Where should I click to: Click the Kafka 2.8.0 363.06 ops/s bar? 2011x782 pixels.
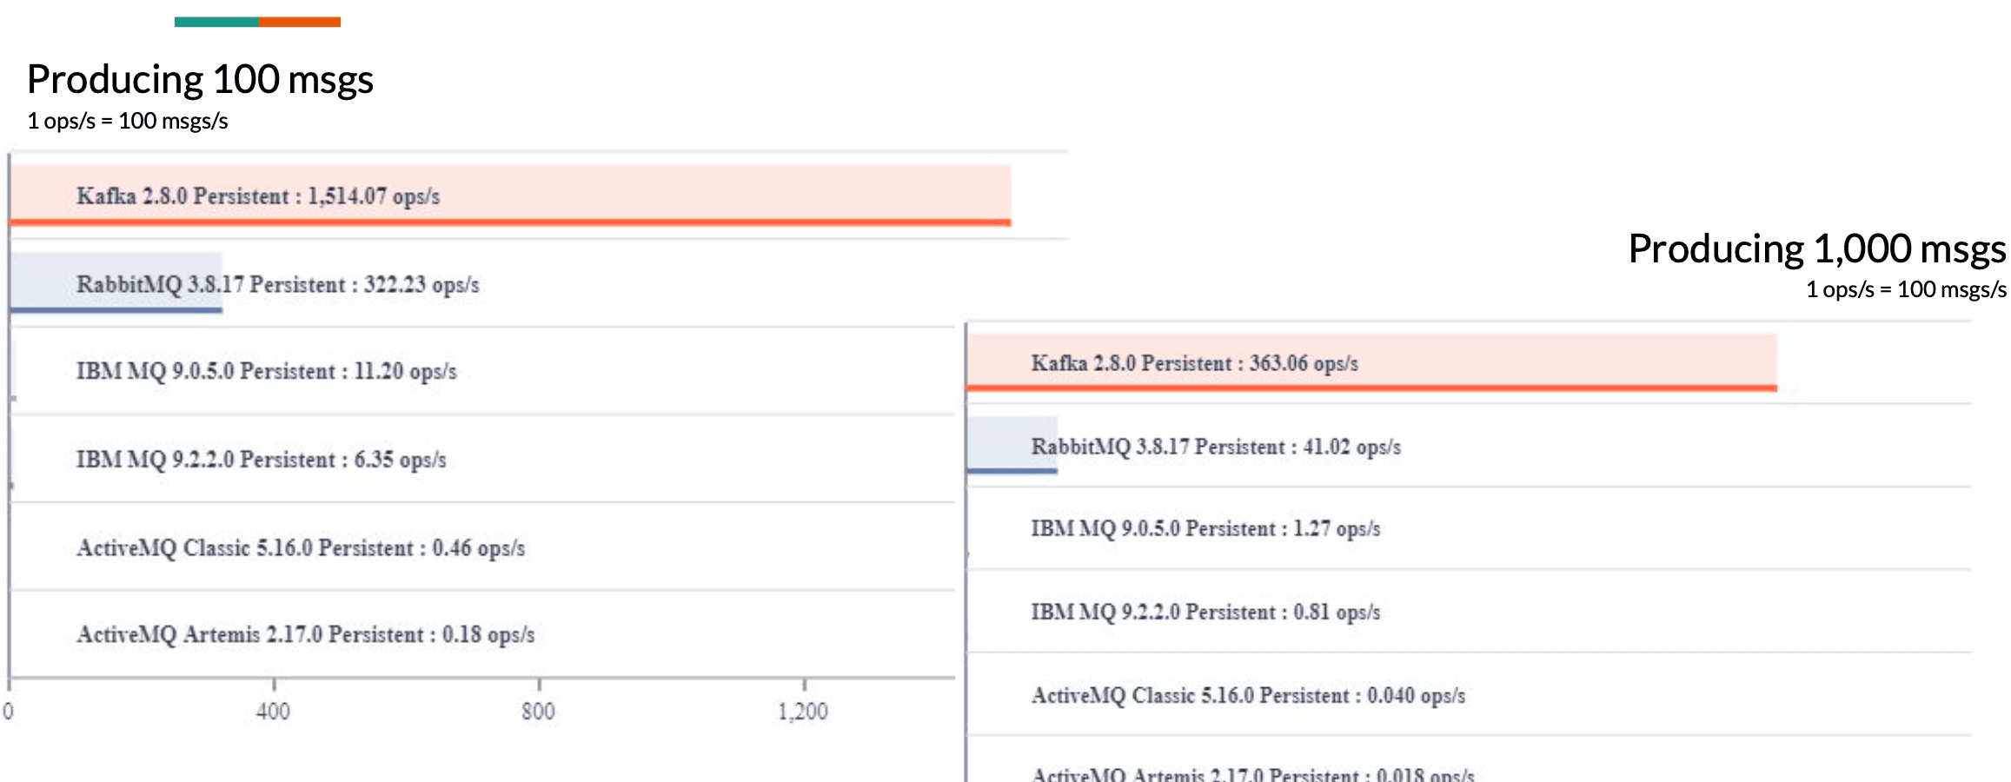[x=1371, y=362]
